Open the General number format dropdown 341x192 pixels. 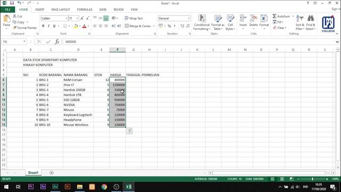pyautogui.click(x=189, y=18)
